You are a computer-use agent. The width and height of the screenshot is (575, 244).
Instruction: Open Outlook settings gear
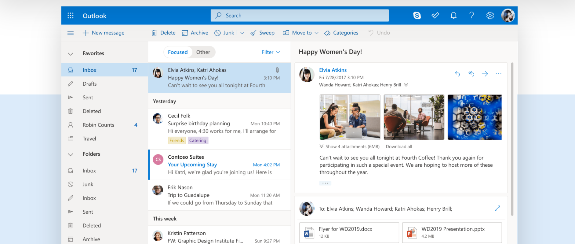coord(490,15)
